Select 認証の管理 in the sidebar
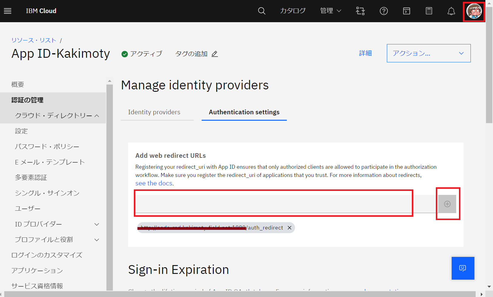Screen dimensions: 493x297 [x=27, y=100]
